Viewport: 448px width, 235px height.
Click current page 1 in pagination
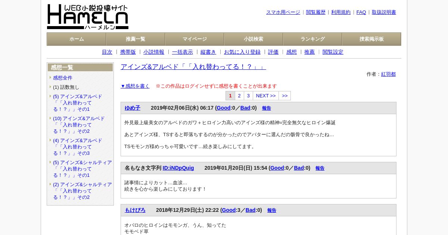230,96
